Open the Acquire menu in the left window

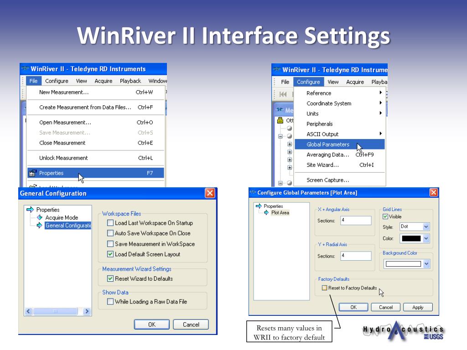tap(104, 81)
